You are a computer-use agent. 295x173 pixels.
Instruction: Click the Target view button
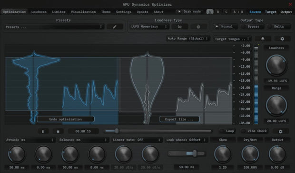[271, 12]
